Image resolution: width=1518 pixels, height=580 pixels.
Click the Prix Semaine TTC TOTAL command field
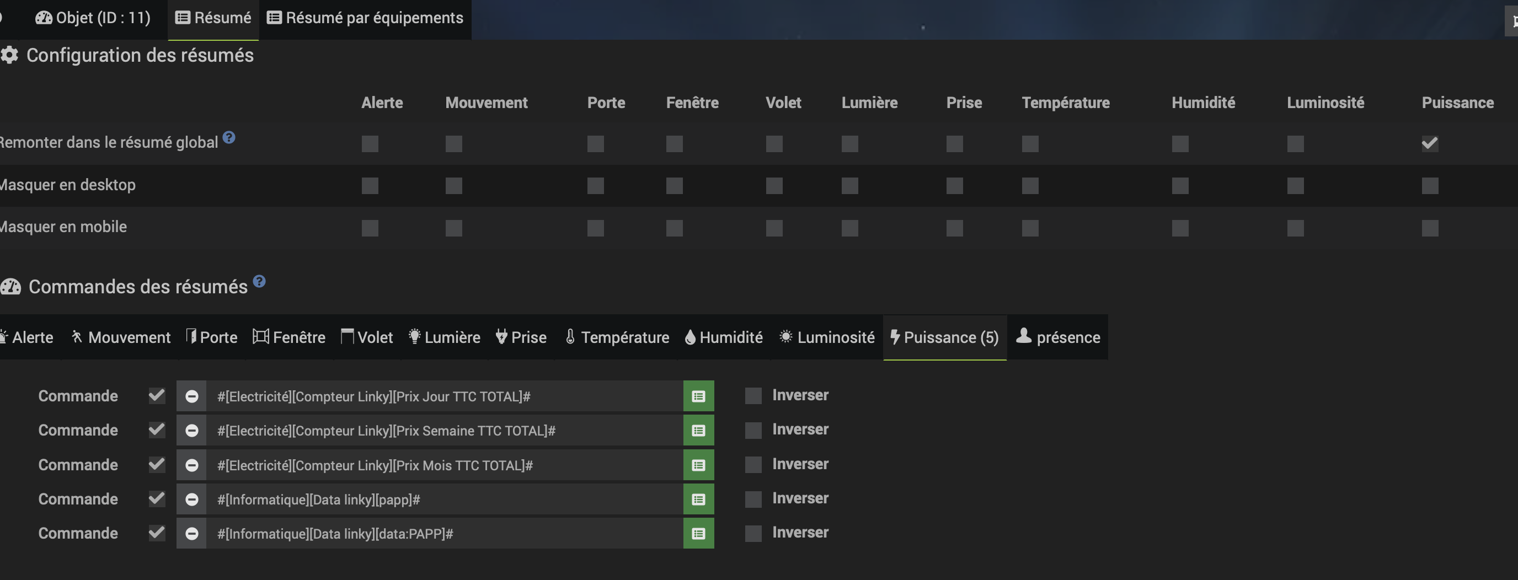[x=445, y=431]
